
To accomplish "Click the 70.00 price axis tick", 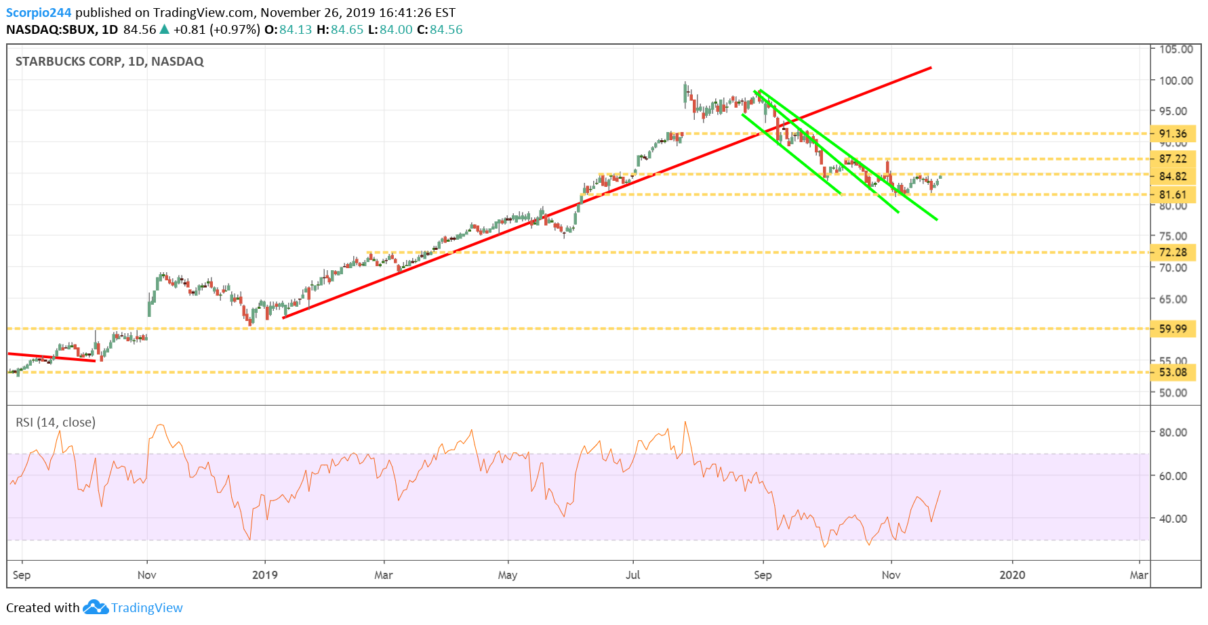I will pyautogui.click(x=1173, y=267).
